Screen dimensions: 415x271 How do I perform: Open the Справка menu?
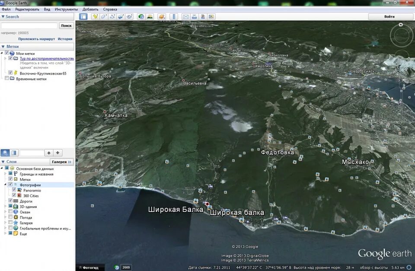pos(110,9)
